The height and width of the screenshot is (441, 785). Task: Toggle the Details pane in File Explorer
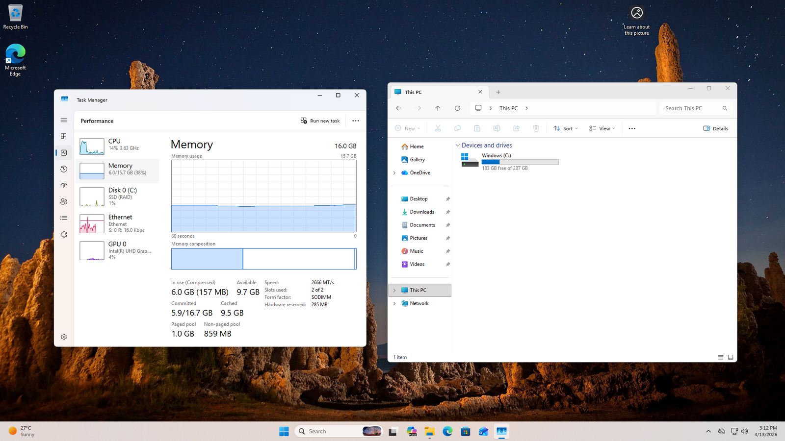click(715, 128)
